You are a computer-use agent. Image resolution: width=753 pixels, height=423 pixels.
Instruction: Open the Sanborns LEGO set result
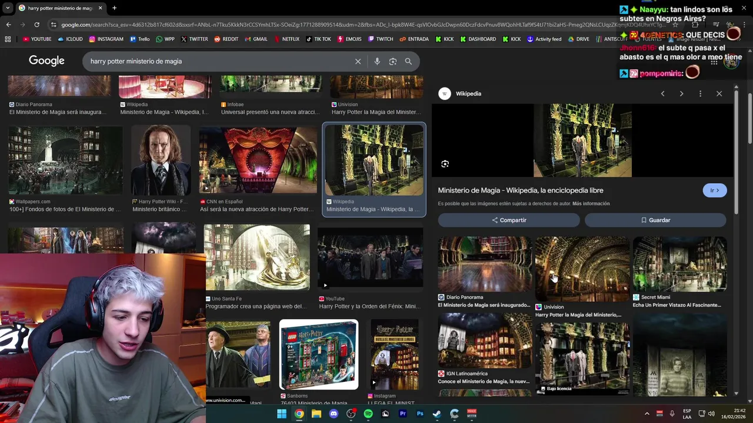[318, 355]
